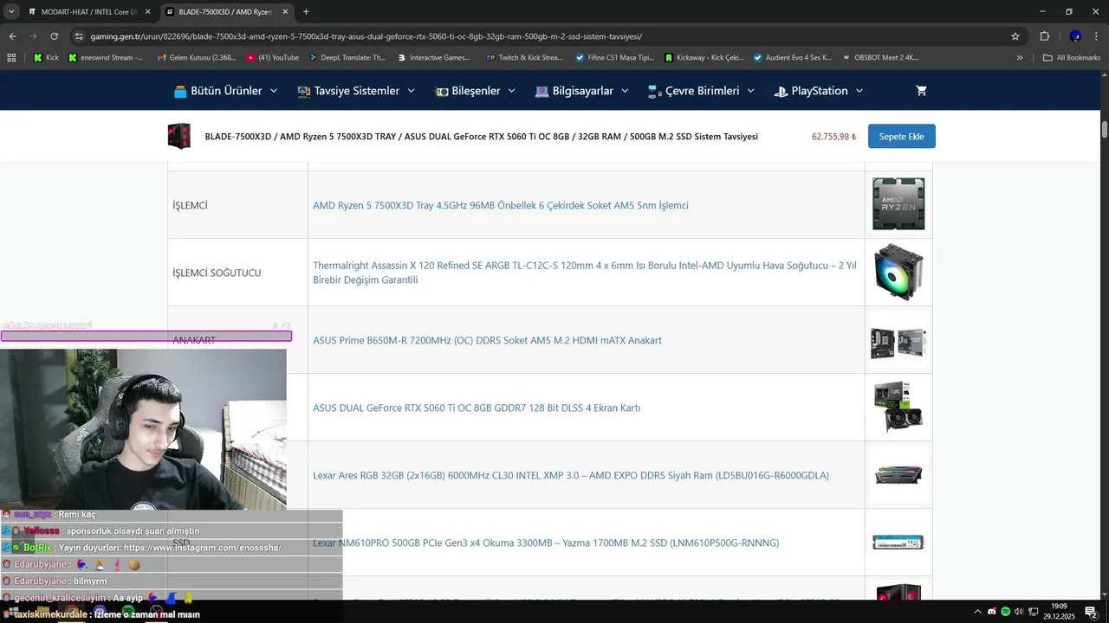The image size is (1109, 623).
Task: Open a new browser tab
Action: point(306,12)
